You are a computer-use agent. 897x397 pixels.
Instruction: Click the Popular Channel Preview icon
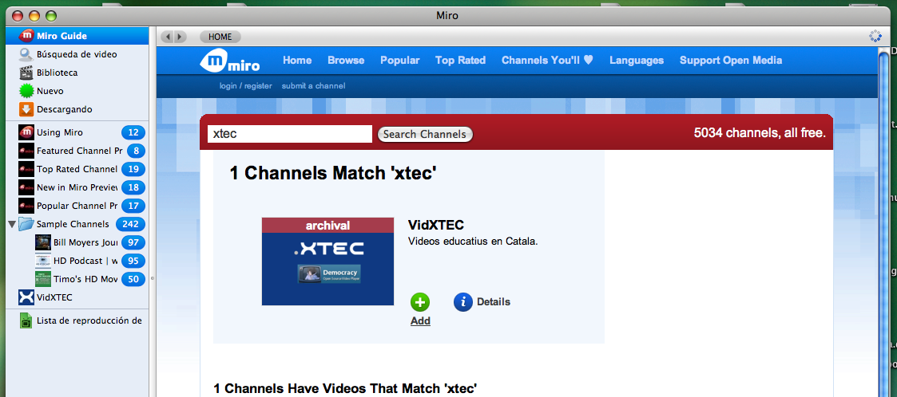coord(26,206)
